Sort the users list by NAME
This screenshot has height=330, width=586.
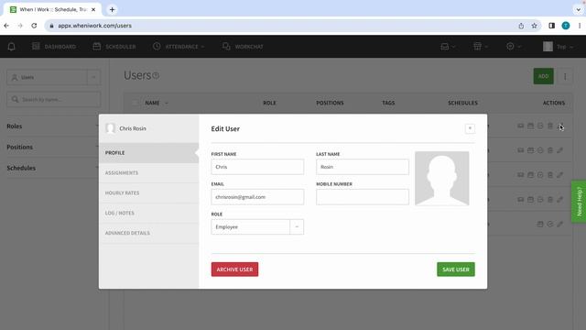tap(157, 103)
